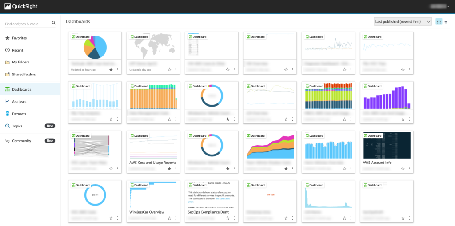Image resolution: width=455 pixels, height=226 pixels.
Task: Open the box plot dashboard thumbnail
Action: pyautogui.click(x=95, y=95)
